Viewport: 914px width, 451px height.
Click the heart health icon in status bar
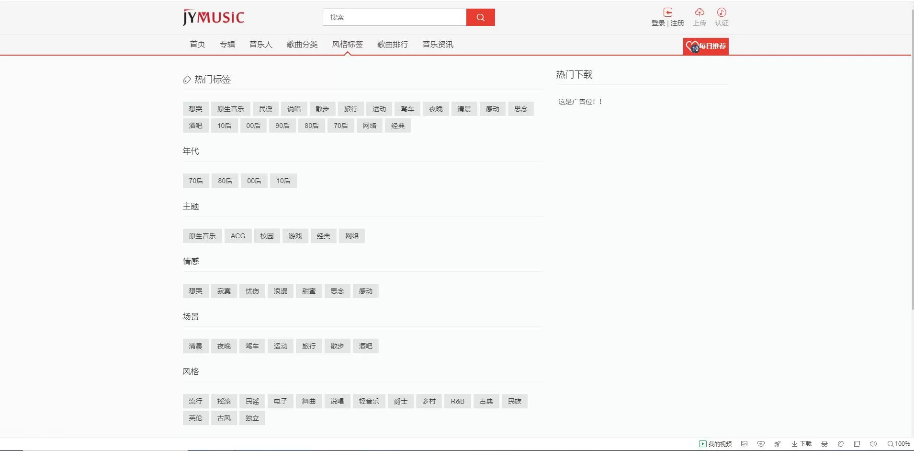[x=761, y=444]
